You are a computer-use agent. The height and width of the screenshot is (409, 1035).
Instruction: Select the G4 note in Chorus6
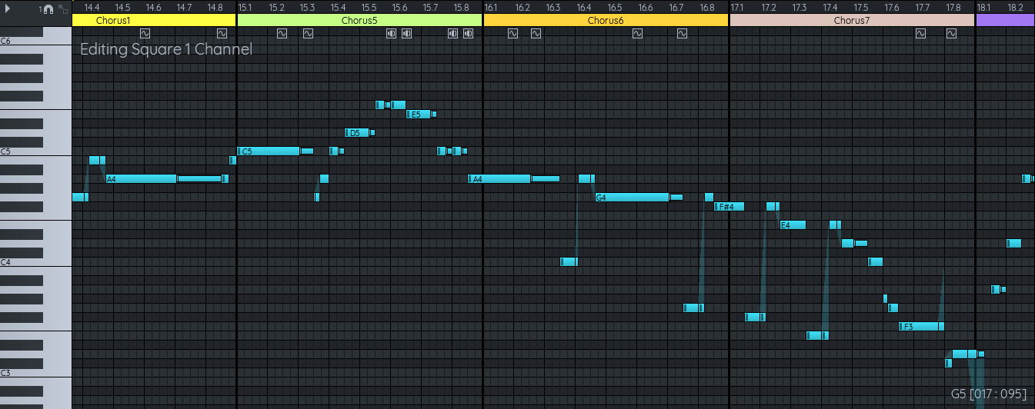(632, 198)
